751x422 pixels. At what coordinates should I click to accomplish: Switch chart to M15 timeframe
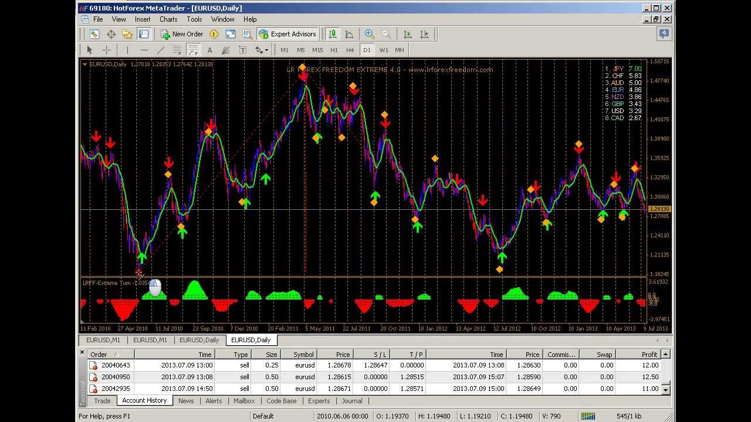[317, 50]
